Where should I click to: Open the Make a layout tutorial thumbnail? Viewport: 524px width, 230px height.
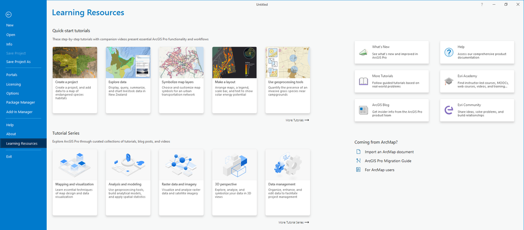234,62
